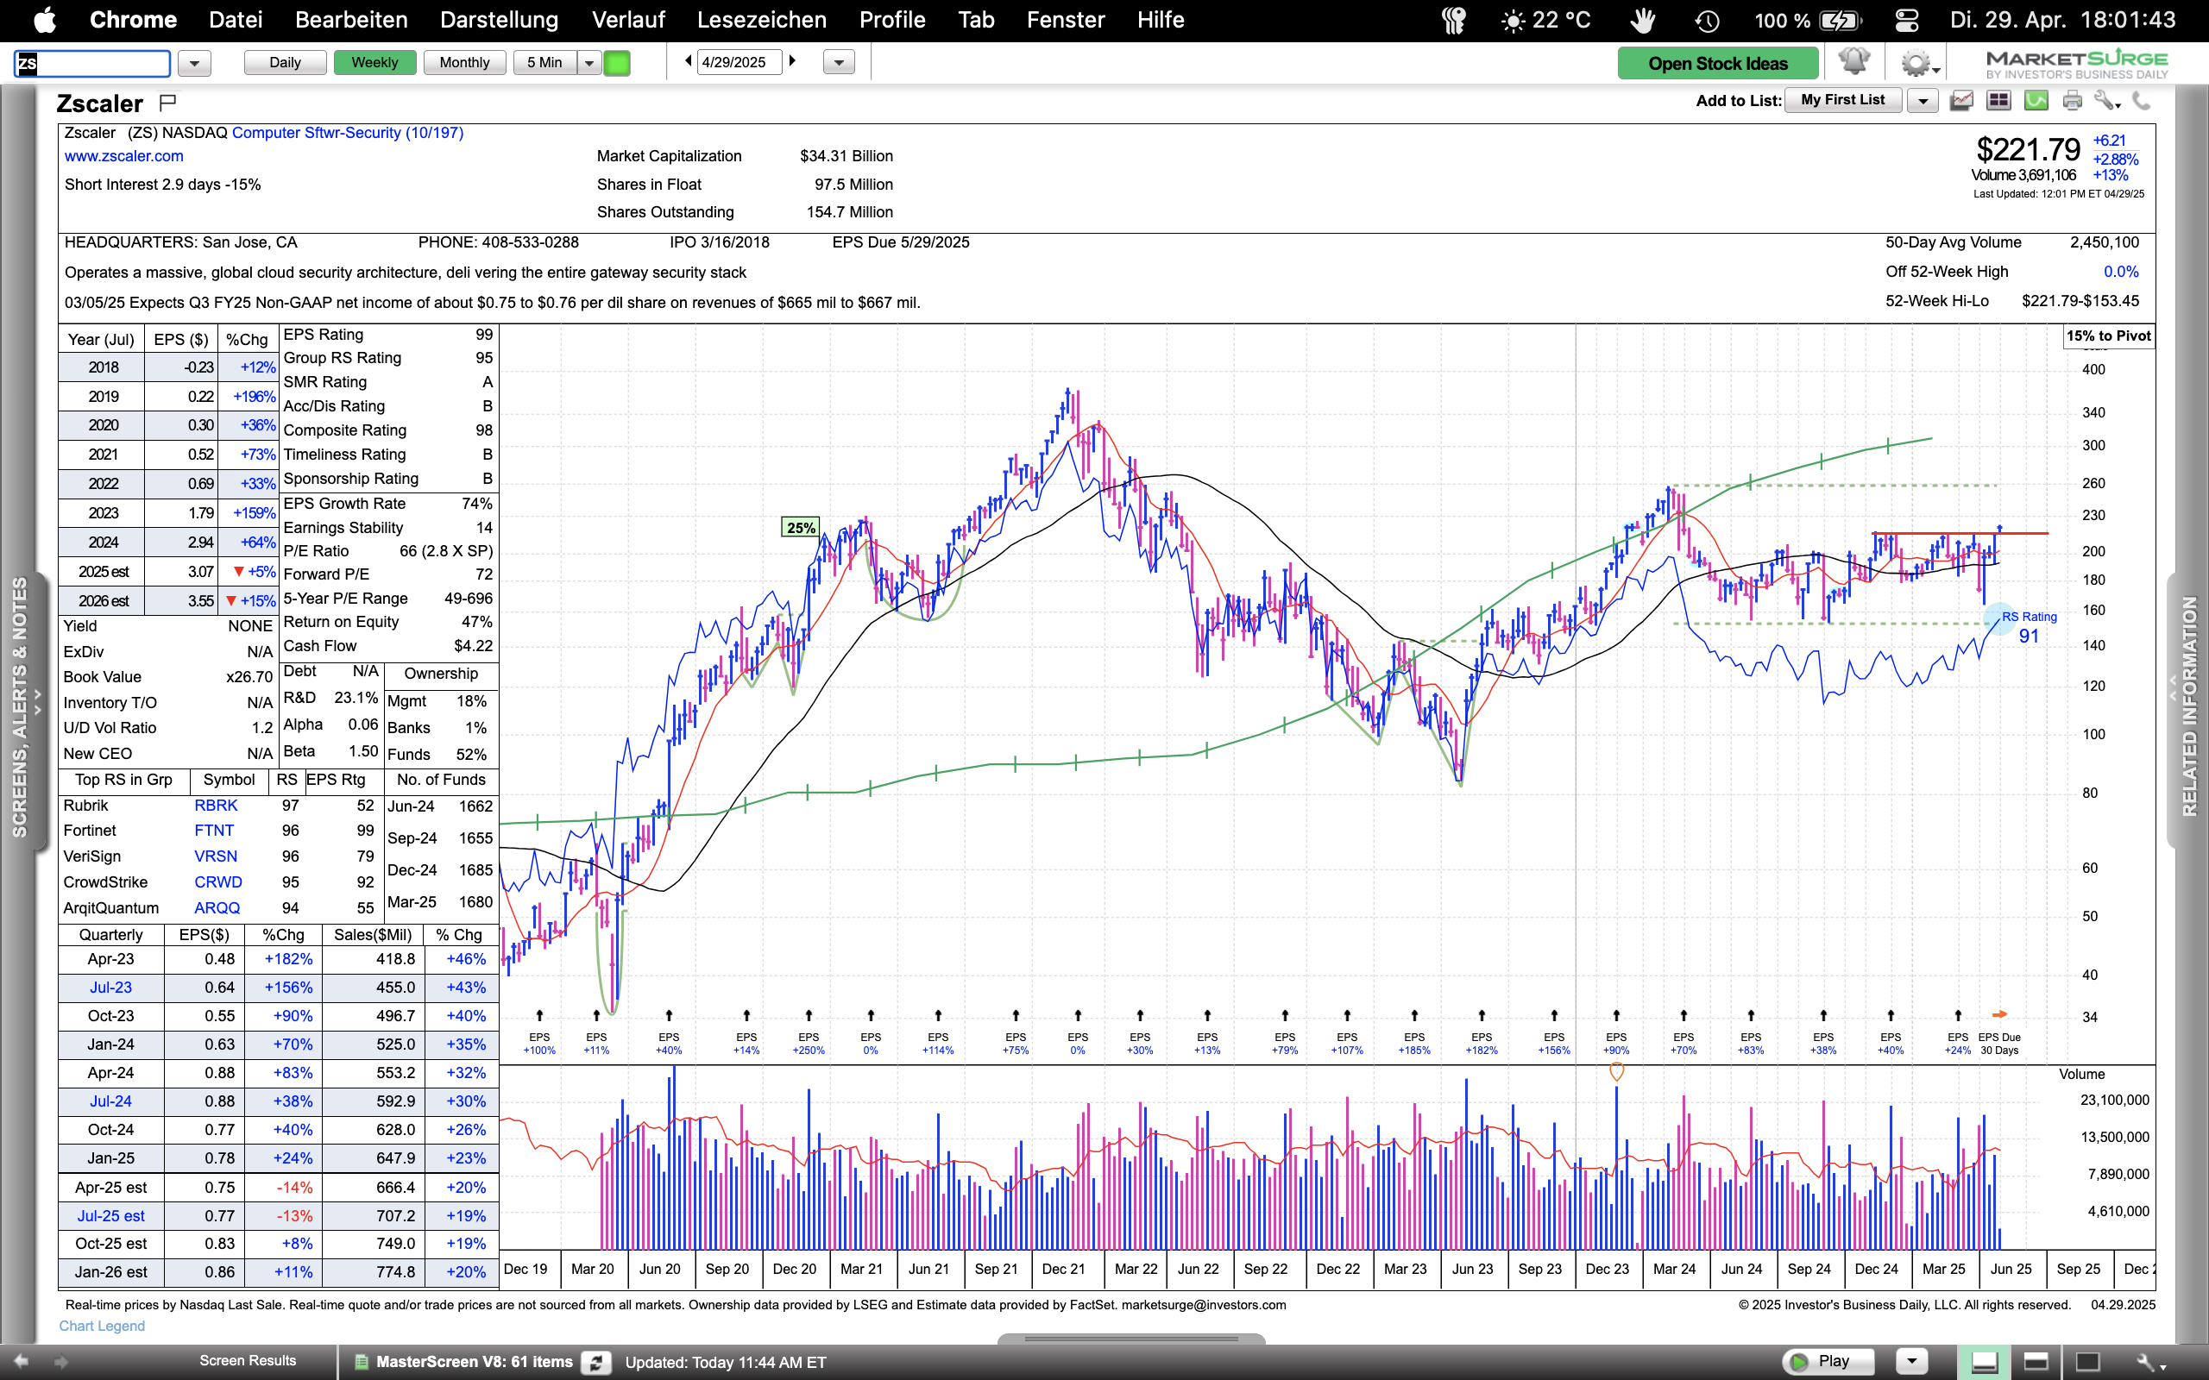Image resolution: width=2209 pixels, height=1380 pixels.
Task: Refresh the MasterScreen V8 list
Action: tap(596, 1362)
